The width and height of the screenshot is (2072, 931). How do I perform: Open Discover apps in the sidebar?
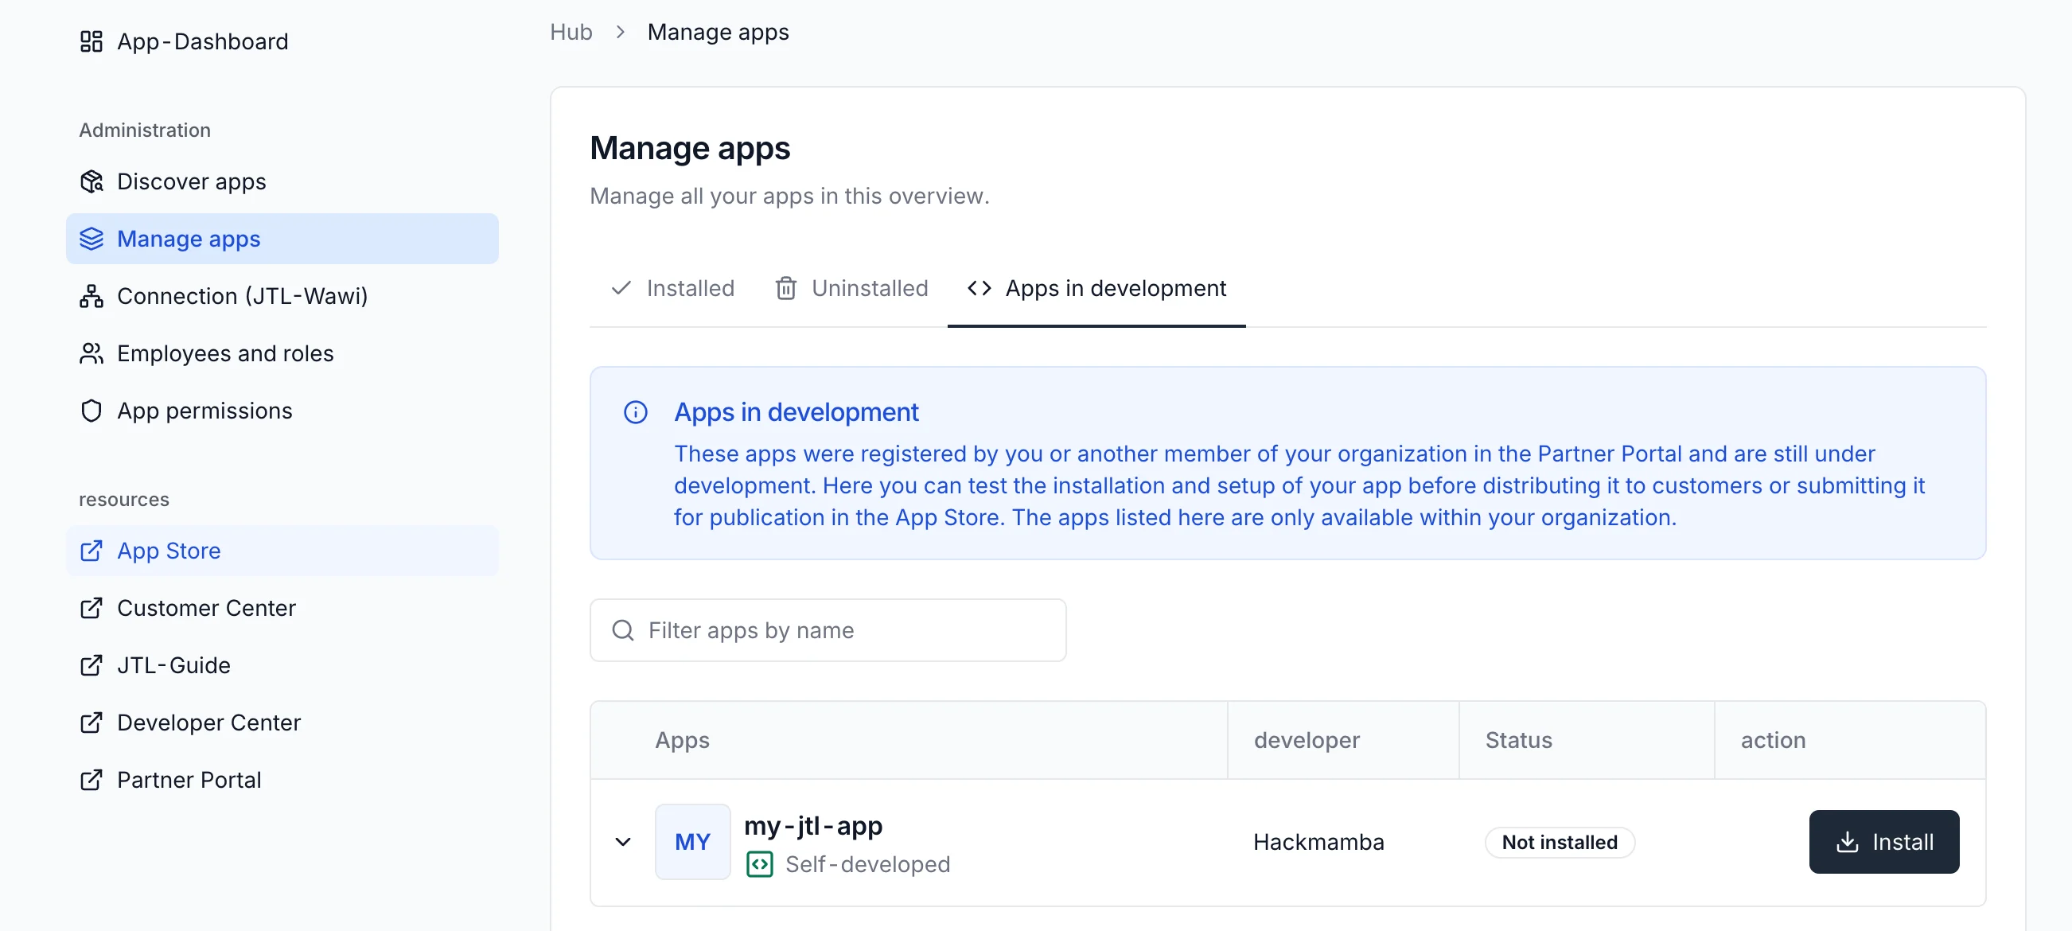[282, 181]
